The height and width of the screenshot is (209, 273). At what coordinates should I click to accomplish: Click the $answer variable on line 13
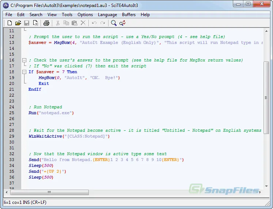click(37, 43)
